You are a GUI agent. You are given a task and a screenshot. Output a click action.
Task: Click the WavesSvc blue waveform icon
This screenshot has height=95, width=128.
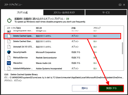9,63
